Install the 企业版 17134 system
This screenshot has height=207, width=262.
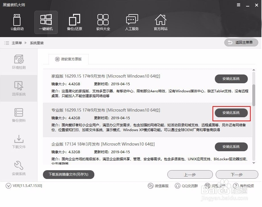click(231, 147)
